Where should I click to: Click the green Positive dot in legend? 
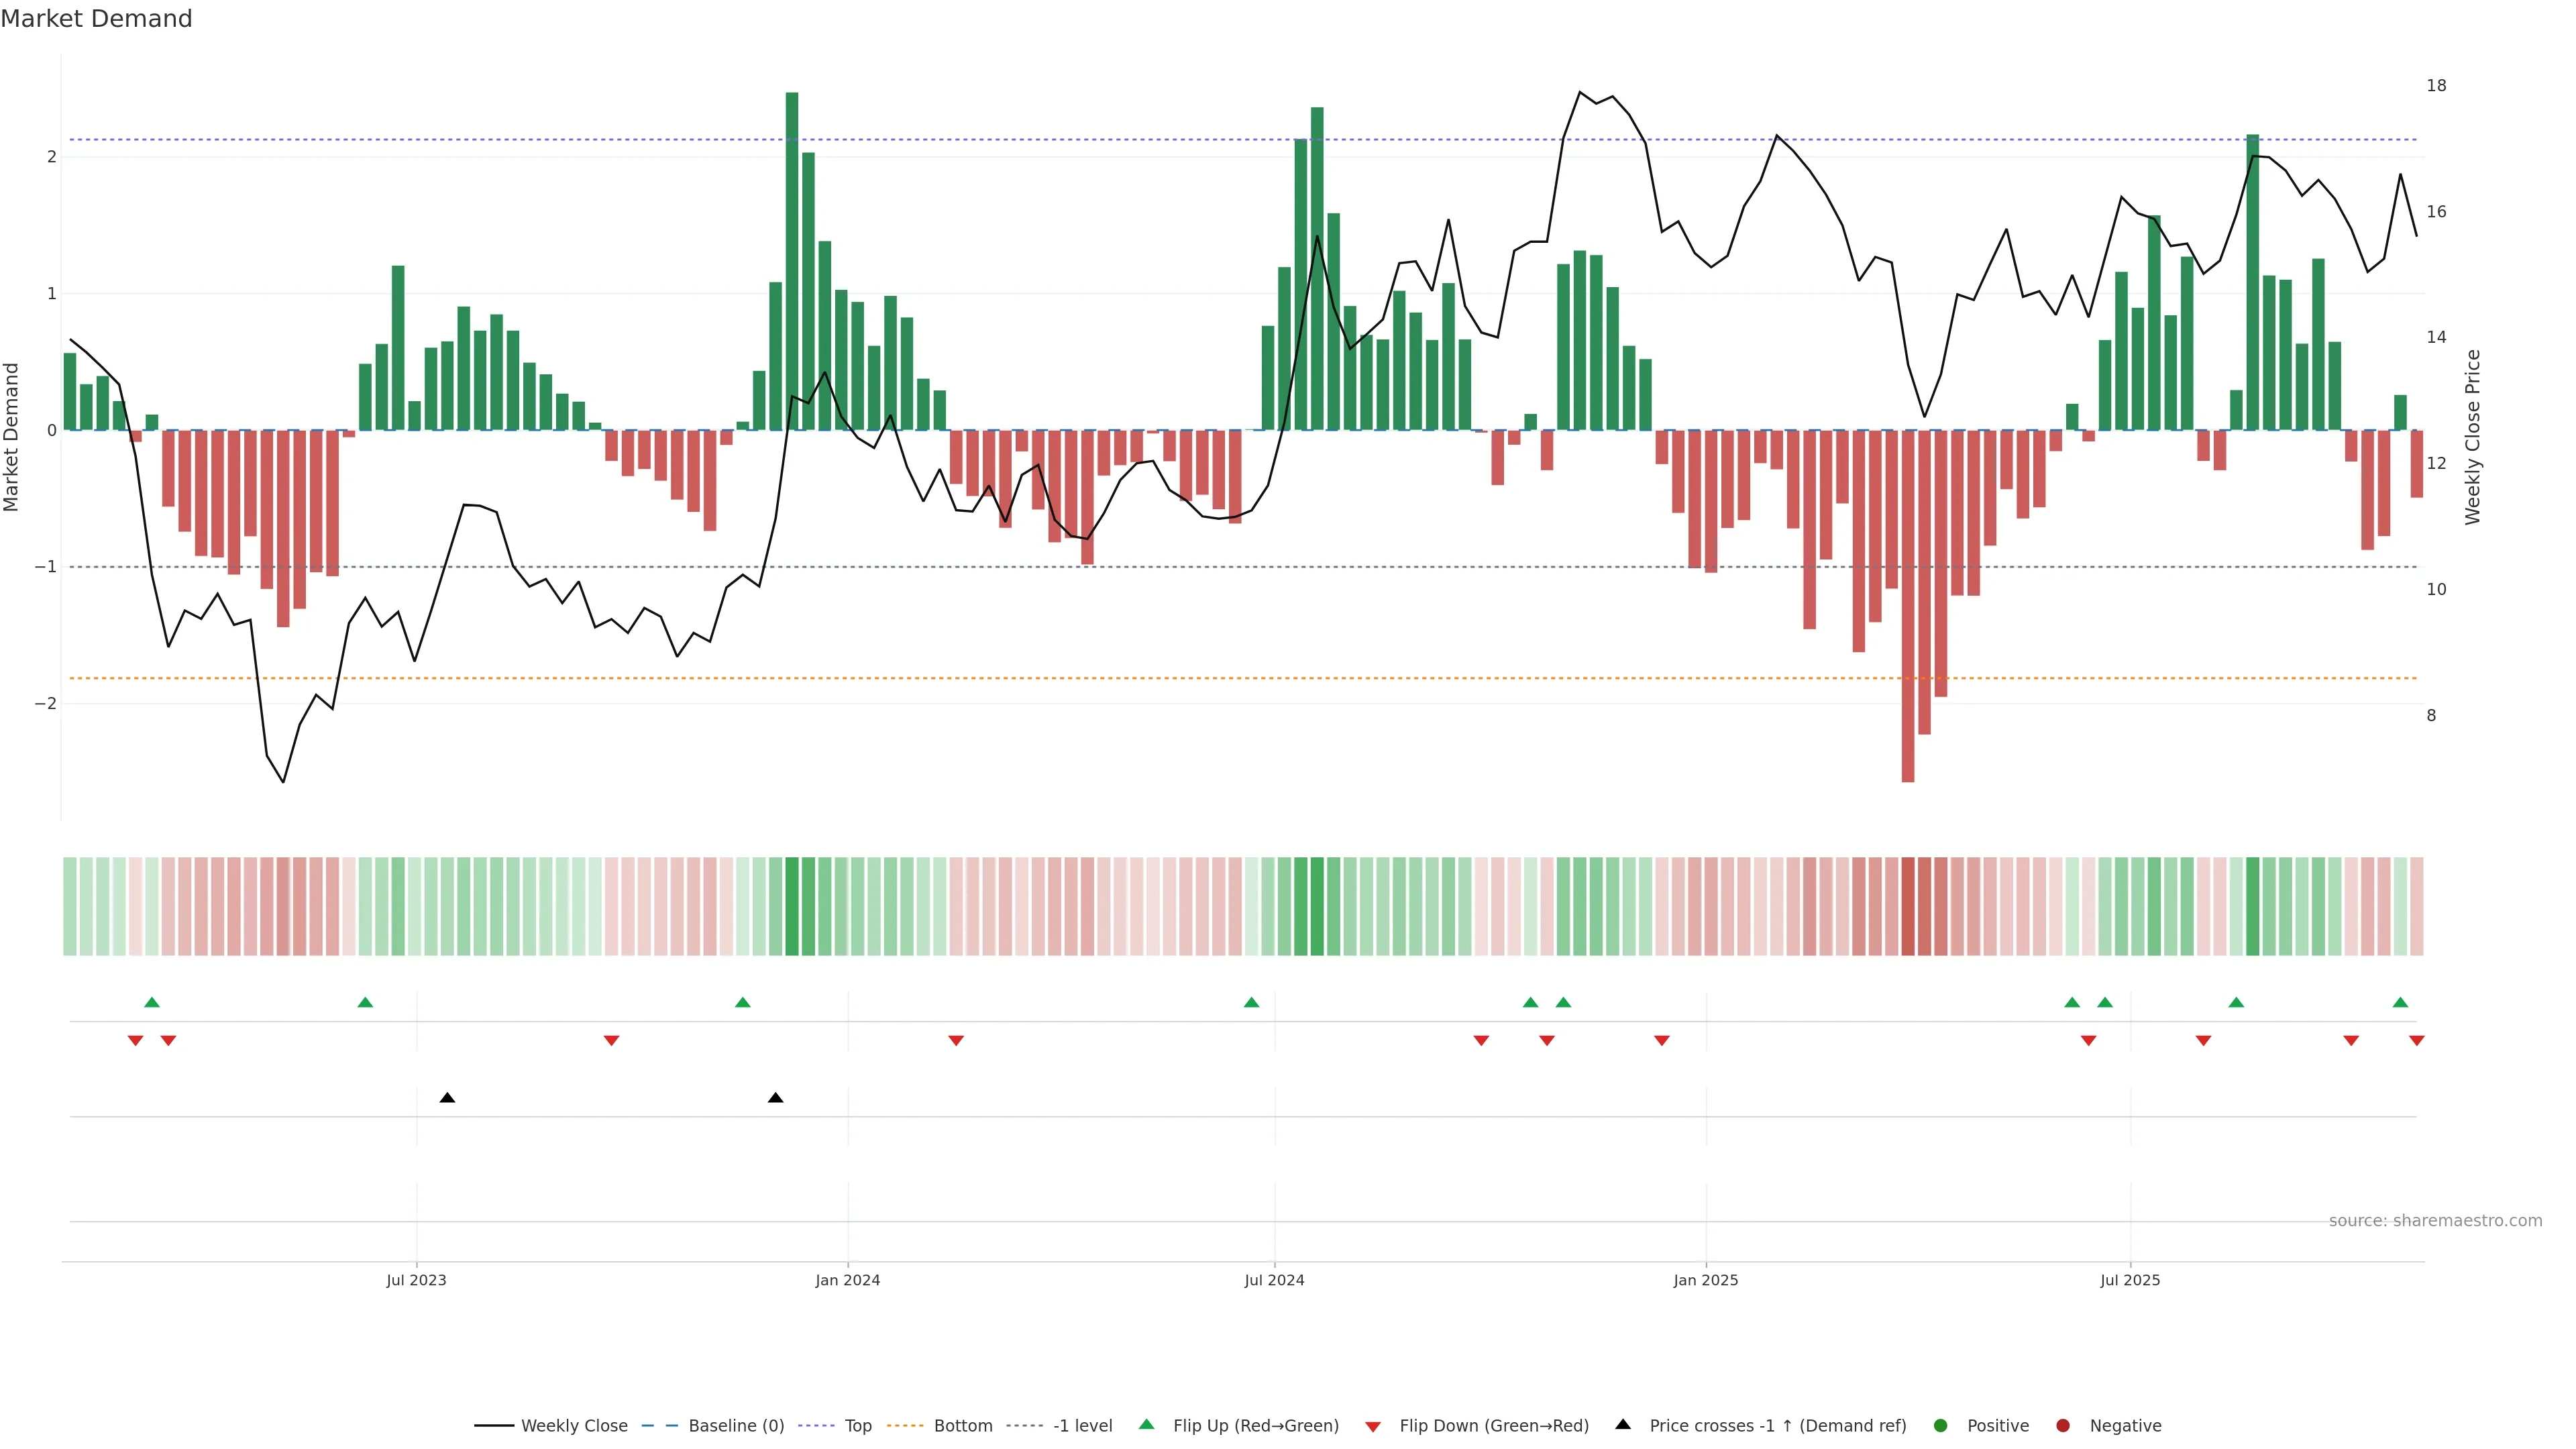point(1941,1426)
